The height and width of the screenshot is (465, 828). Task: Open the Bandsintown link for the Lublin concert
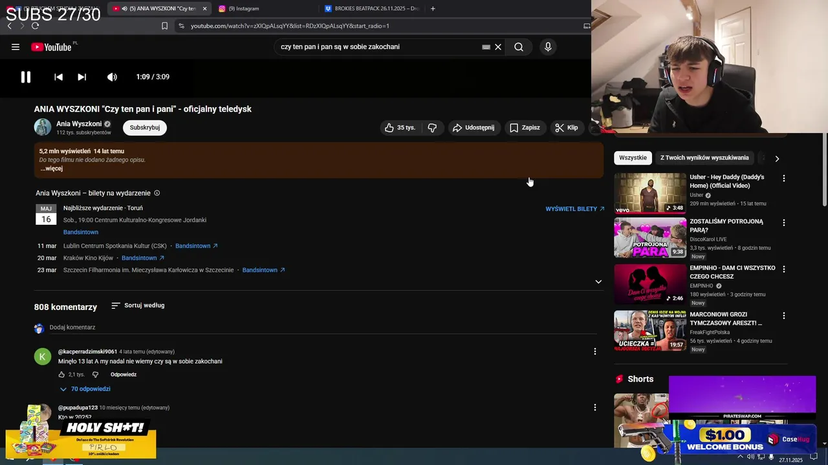[197, 246]
